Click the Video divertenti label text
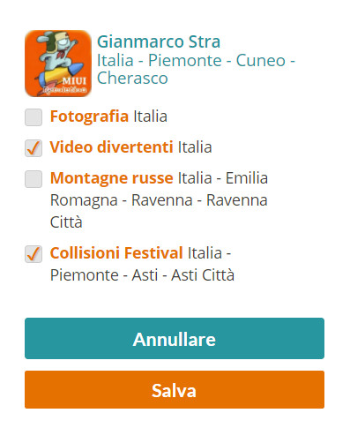This screenshot has height=443, width=350. click(112, 147)
